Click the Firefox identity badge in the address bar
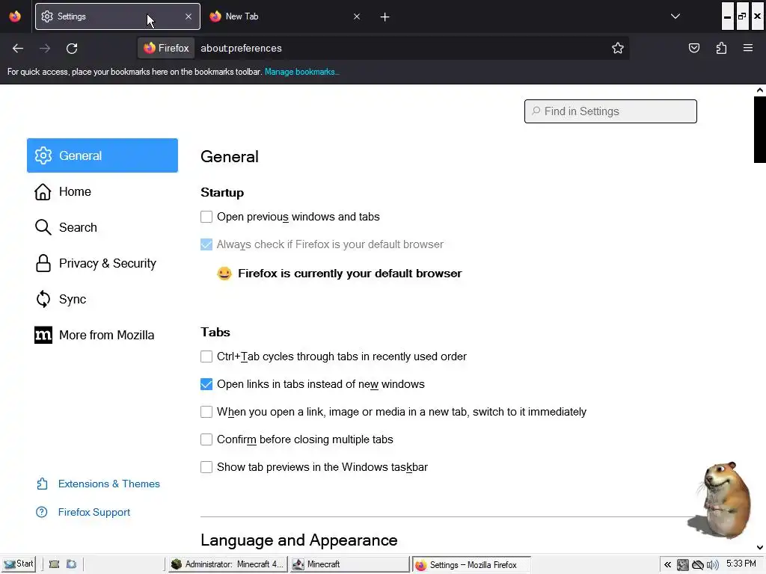The height and width of the screenshot is (574, 766). [166, 49]
